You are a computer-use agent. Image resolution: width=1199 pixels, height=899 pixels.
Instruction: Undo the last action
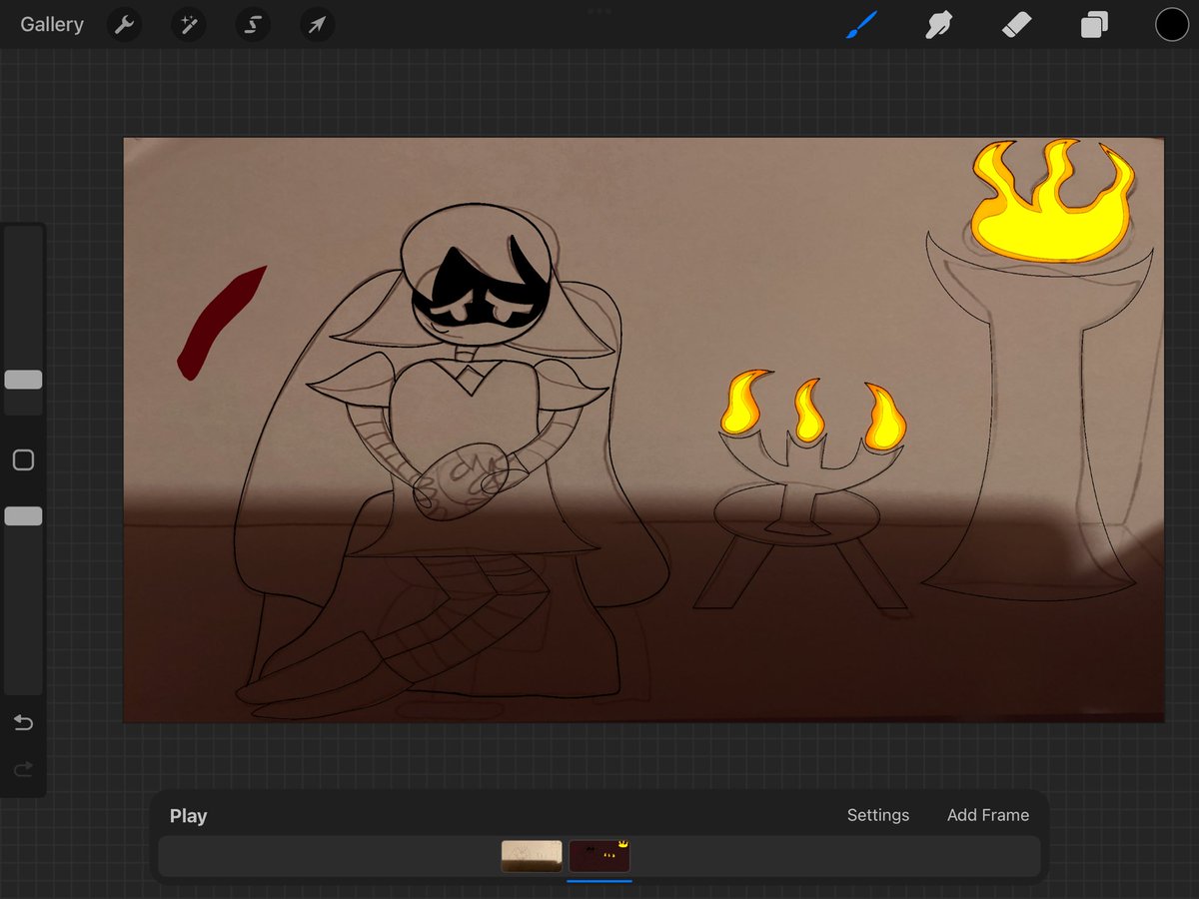pos(23,722)
